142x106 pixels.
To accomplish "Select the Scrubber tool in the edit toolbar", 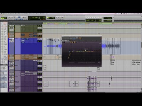I will point(24,17).
